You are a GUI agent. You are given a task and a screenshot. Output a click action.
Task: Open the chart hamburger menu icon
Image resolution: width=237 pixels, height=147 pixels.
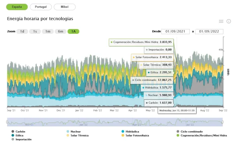(221, 21)
